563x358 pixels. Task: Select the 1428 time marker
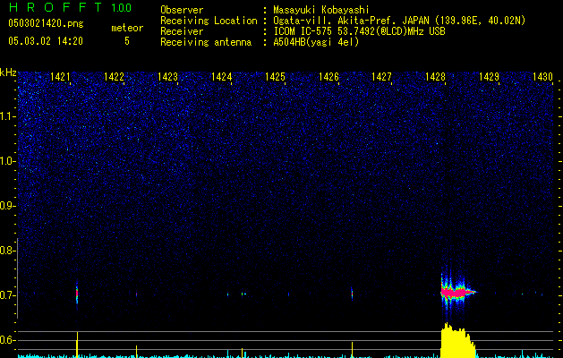click(436, 78)
